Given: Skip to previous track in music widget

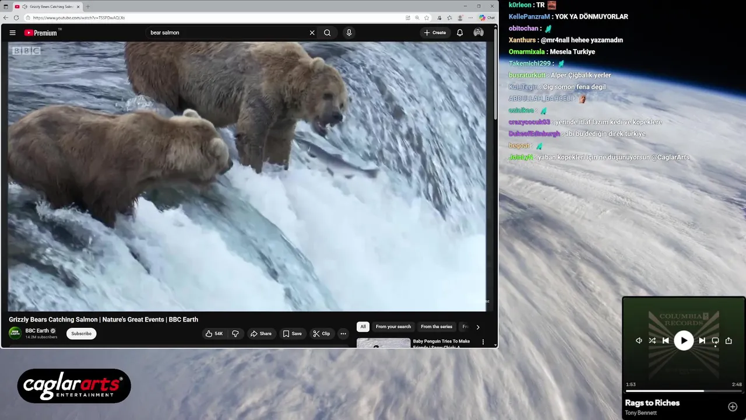Looking at the screenshot, I should [666, 341].
